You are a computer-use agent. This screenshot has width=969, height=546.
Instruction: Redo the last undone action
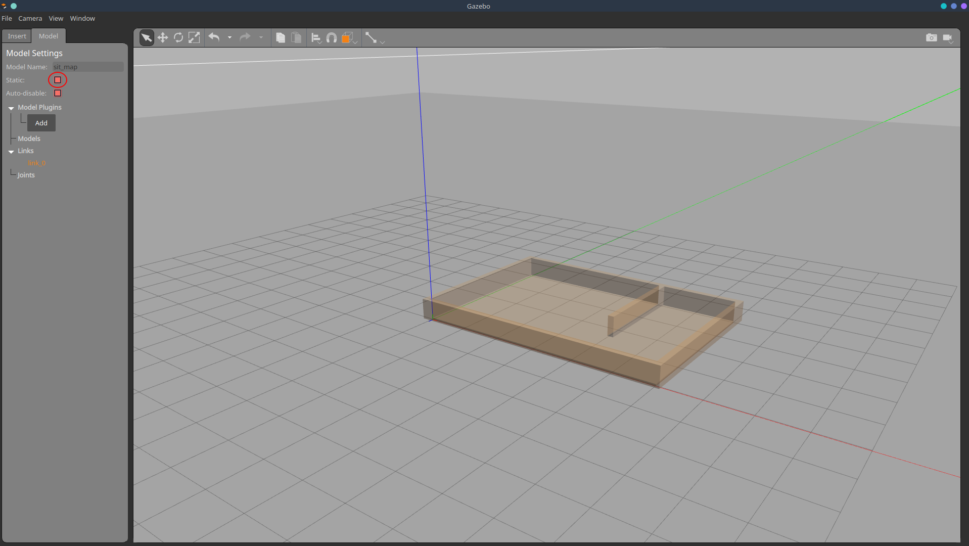click(x=245, y=37)
